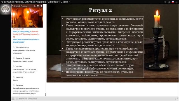Click the tree logo avatar
The image size is (179, 101).
point(6,9)
